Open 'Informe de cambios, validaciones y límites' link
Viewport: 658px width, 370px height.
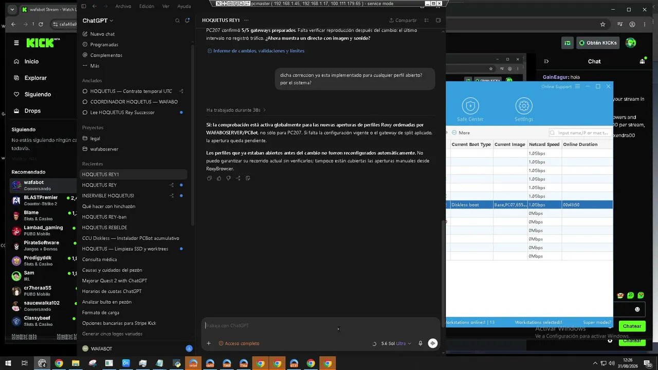point(255,51)
